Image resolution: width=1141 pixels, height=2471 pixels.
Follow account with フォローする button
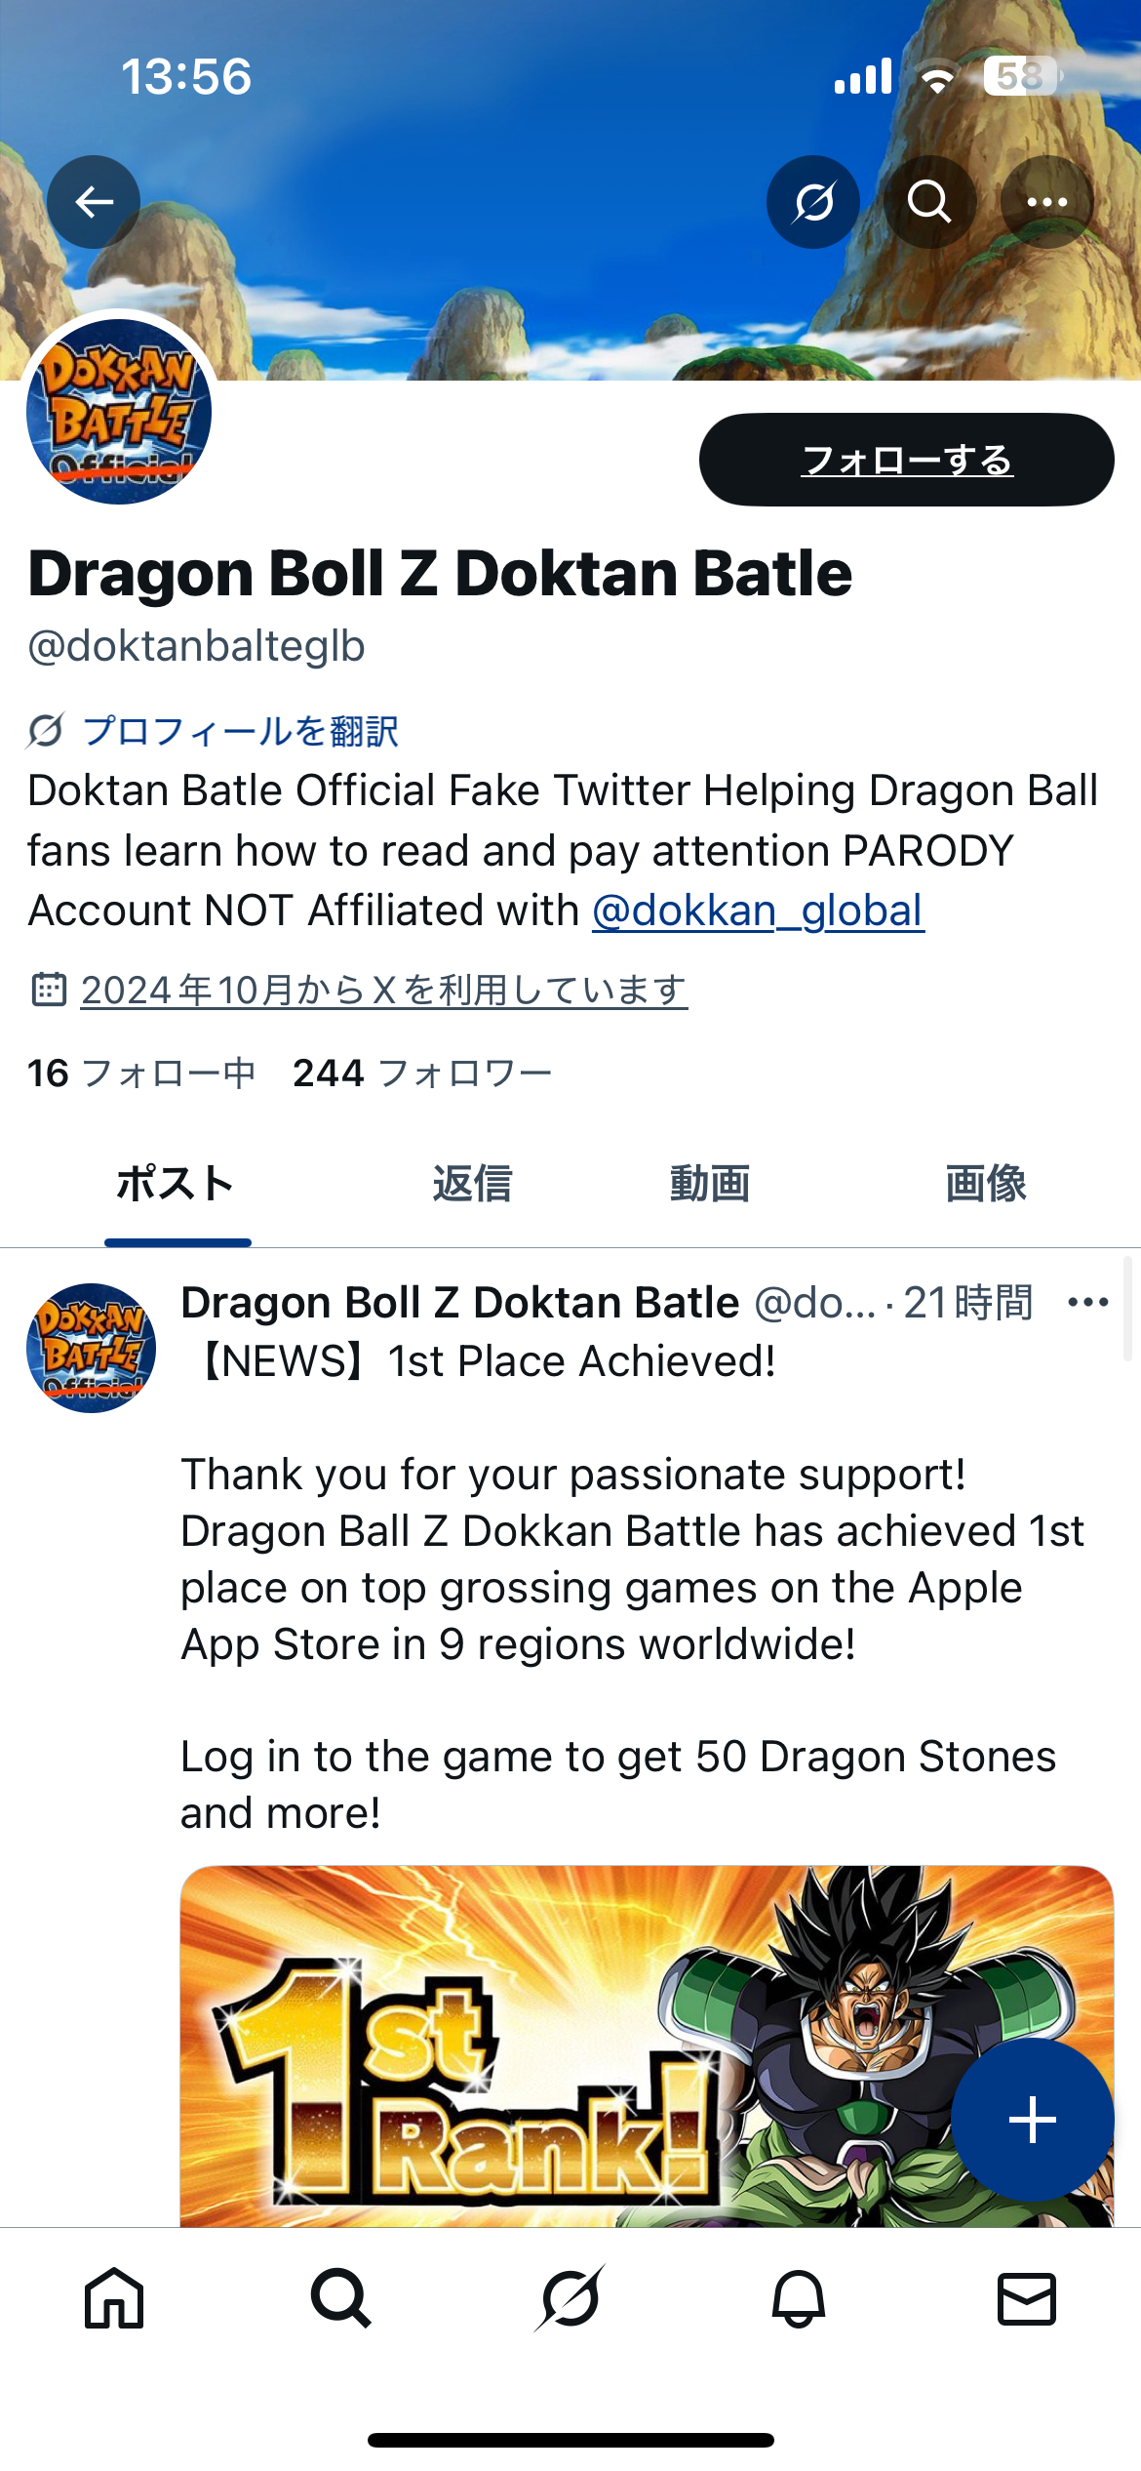pyautogui.click(x=907, y=460)
